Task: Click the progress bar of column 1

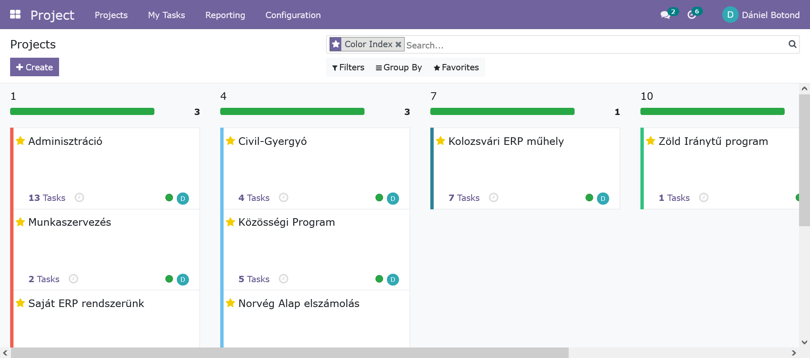Action: click(82, 111)
